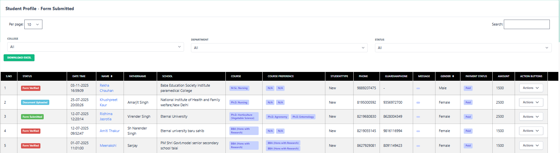Click the Download Excel button
The width and height of the screenshot is (560, 153).
coord(19,58)
